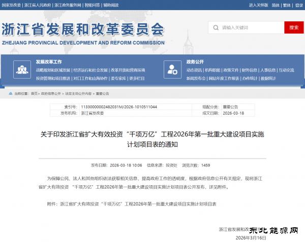Click the Zhejiang commission logo title

click(83, 31)
